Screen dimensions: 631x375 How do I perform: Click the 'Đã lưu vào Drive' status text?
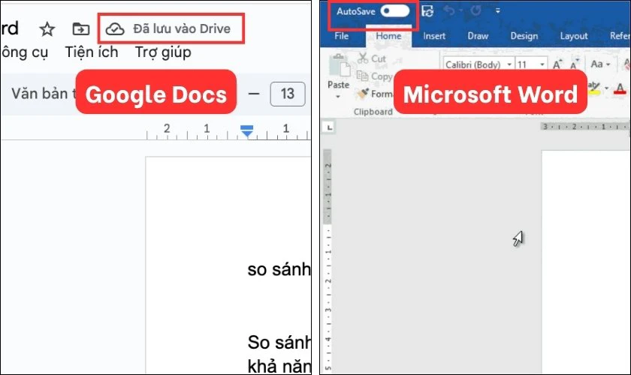point(182,29)
